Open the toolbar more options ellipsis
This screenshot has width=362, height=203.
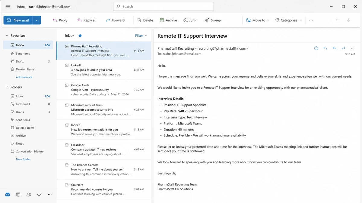(311, 20)
